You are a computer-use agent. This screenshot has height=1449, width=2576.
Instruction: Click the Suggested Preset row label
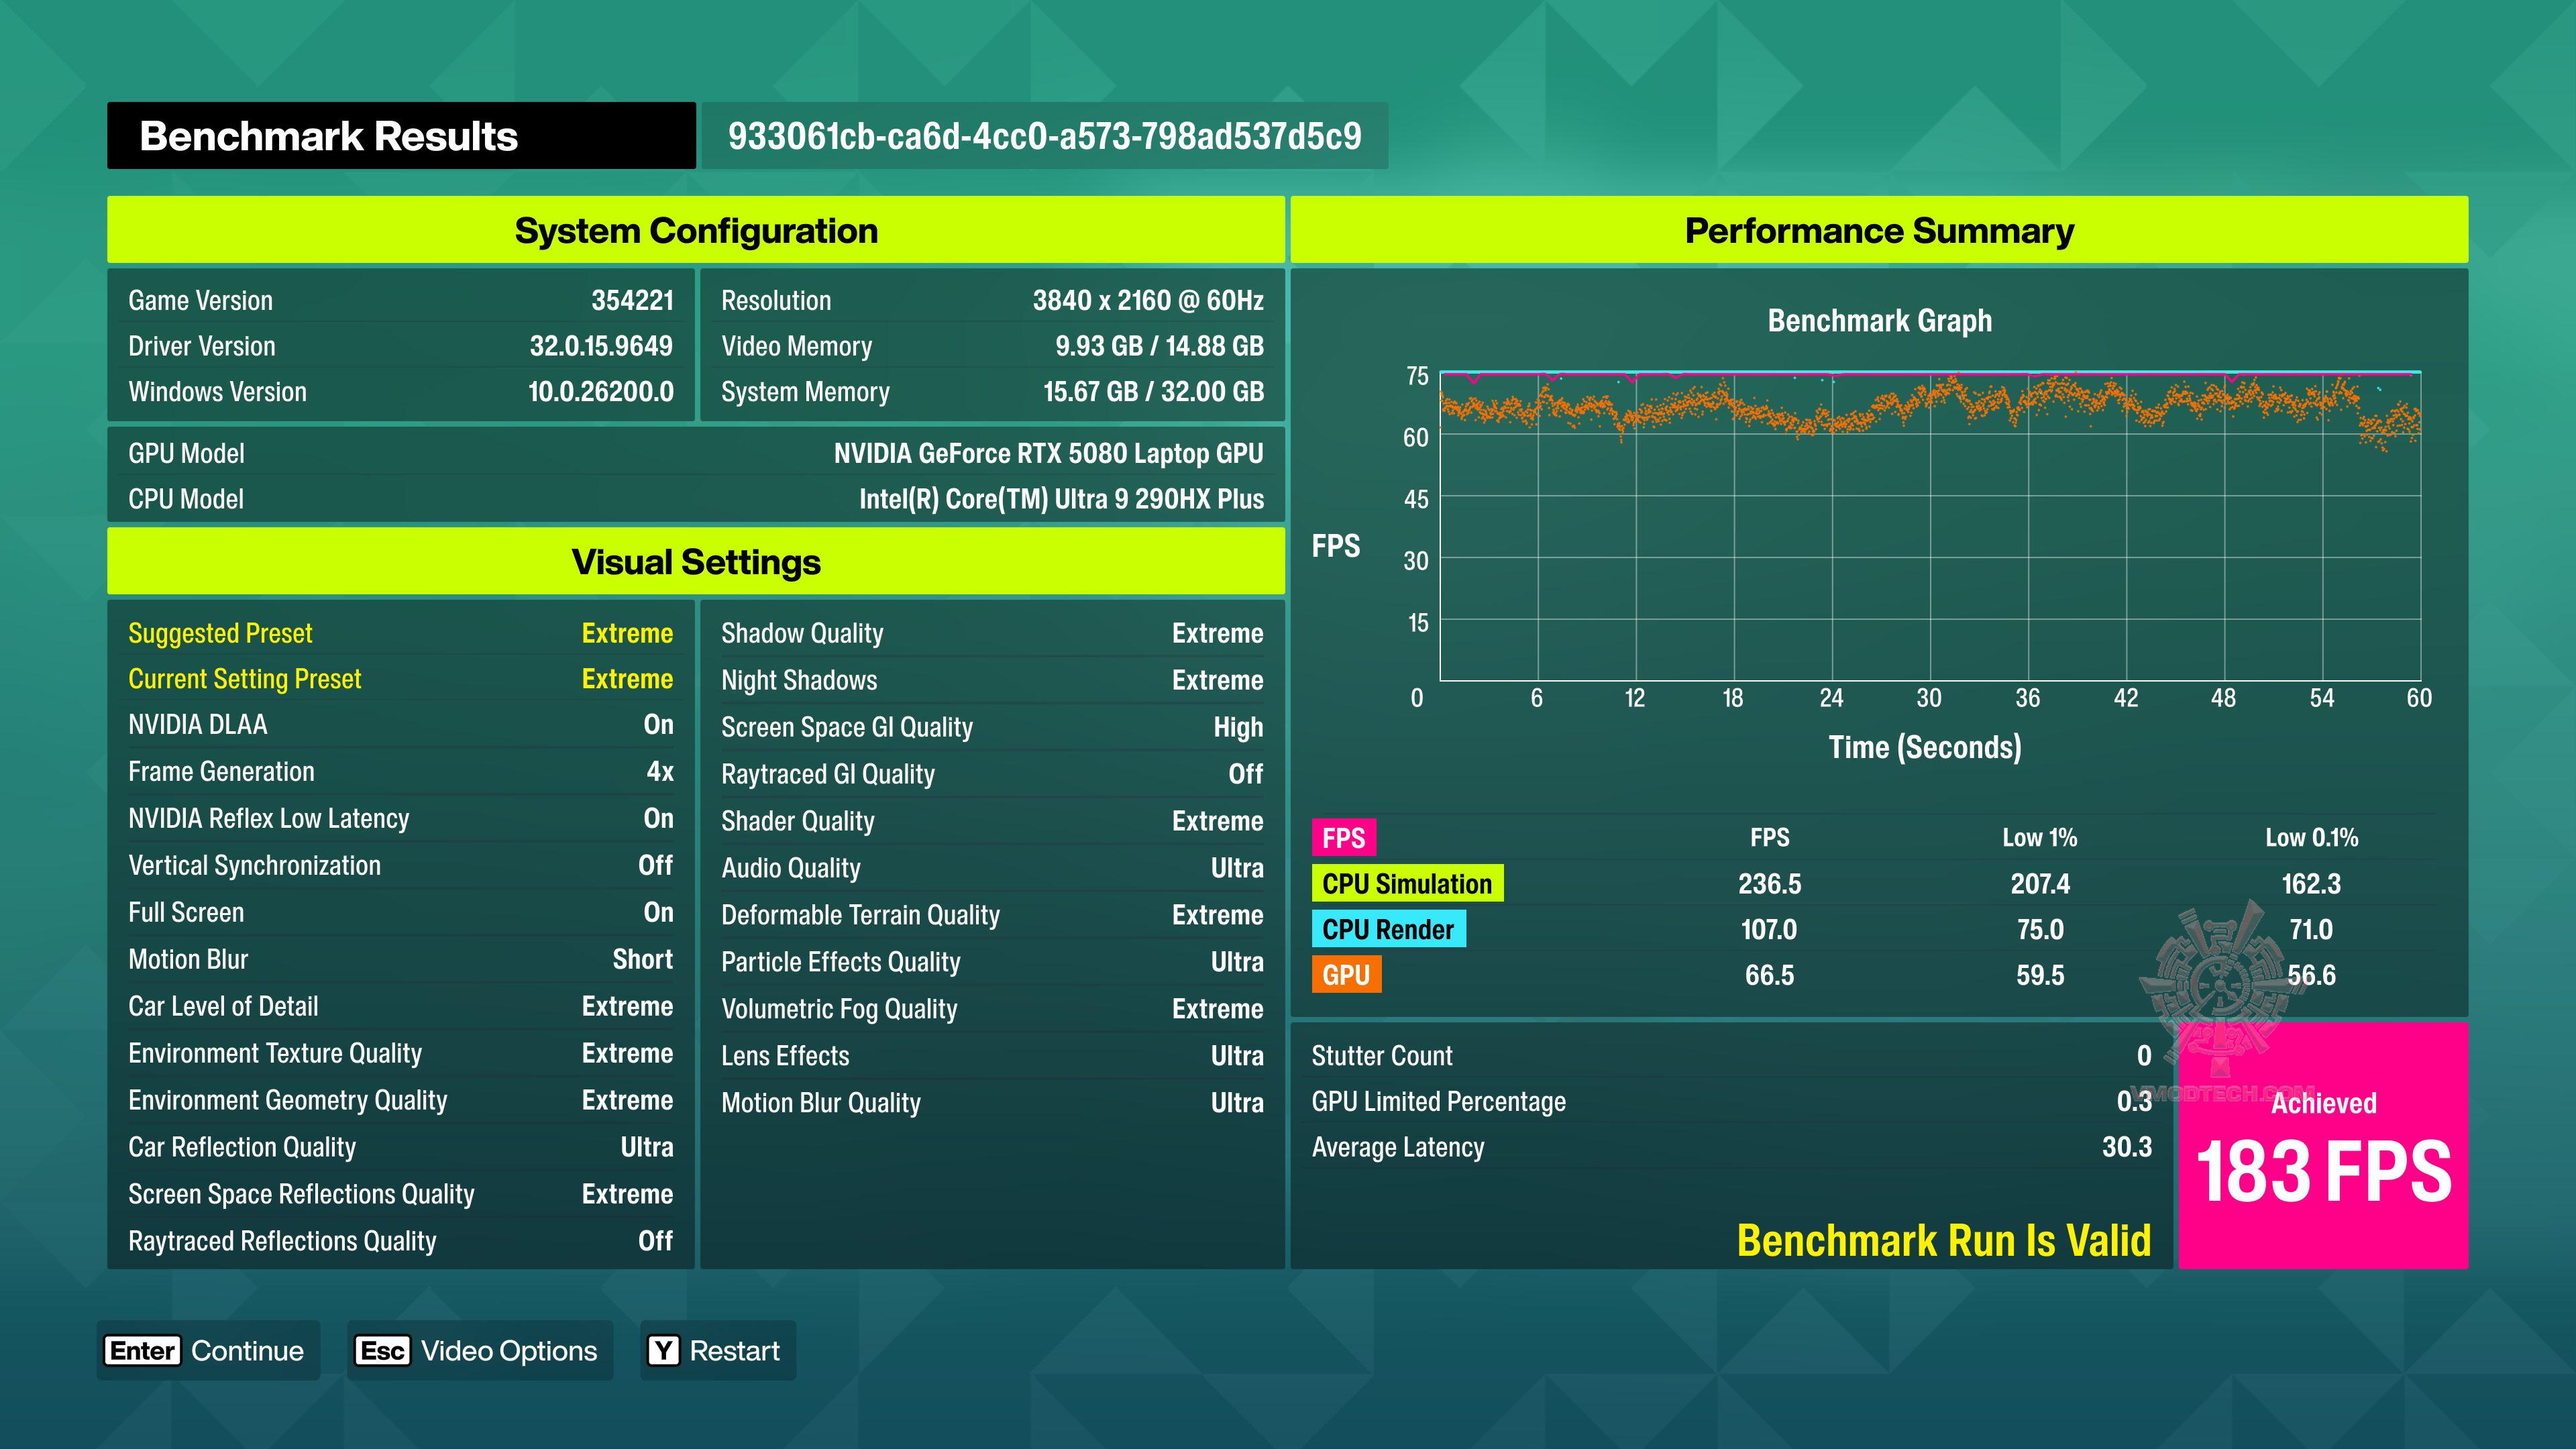(x=220, y=633)
